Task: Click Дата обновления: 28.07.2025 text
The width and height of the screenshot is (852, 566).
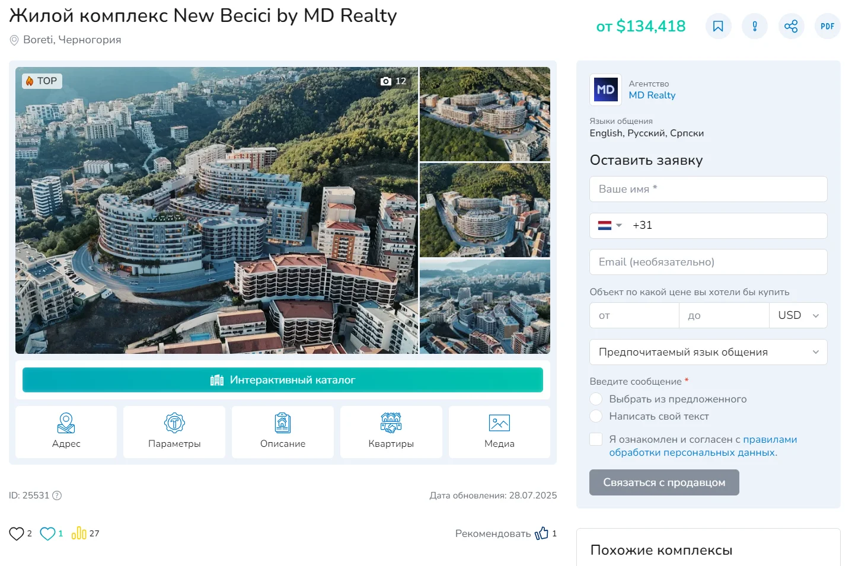Action: click(x=493, y=495)
